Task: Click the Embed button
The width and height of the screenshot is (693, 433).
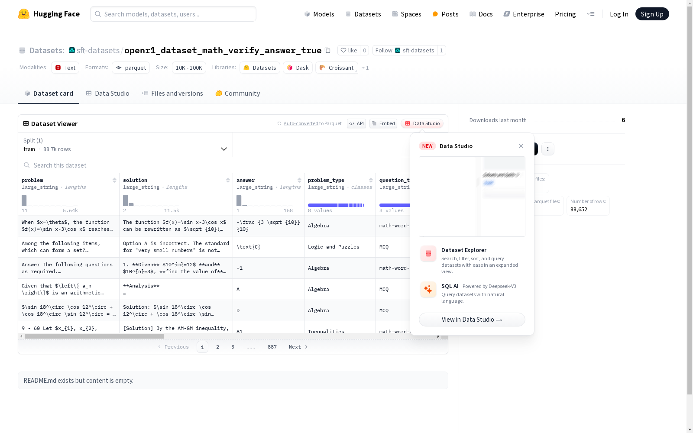Action: coord(383,123)
